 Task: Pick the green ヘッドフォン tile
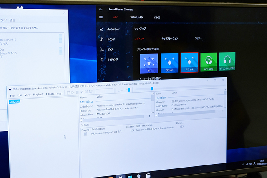(x=209, y=61)
